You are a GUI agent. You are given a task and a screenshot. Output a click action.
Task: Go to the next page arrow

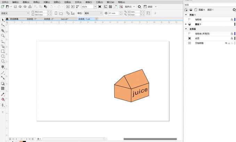[x=27, y=139]
